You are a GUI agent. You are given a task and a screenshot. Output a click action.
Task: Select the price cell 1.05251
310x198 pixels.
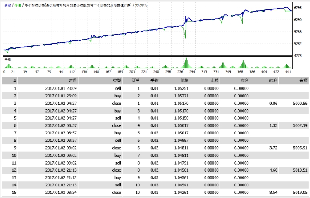pos(181,88)
